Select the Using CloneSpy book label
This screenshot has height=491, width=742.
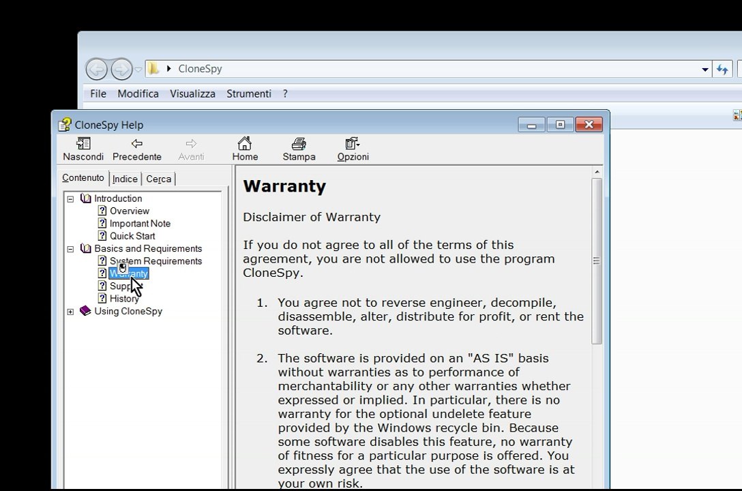(128, 311)
